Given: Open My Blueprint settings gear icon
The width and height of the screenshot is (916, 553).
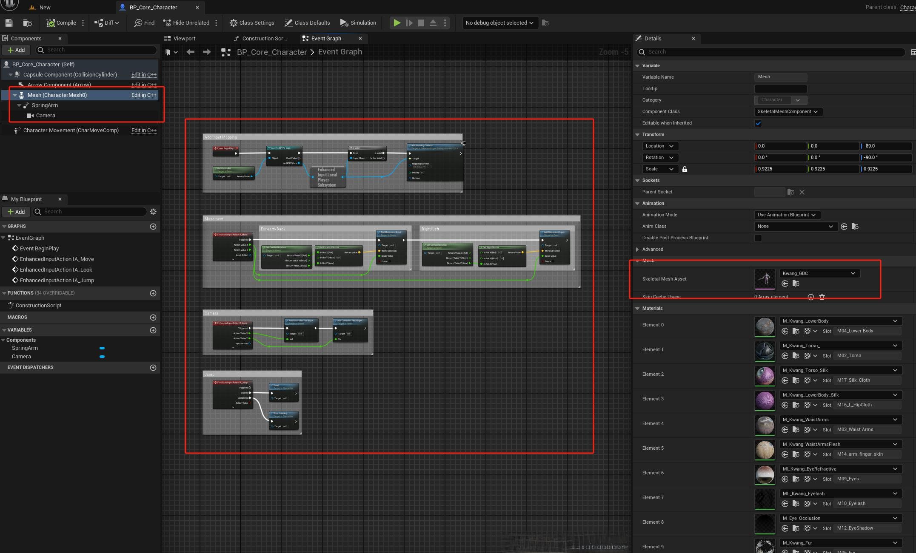Looking at the screenshot, I should coord(153,212).
